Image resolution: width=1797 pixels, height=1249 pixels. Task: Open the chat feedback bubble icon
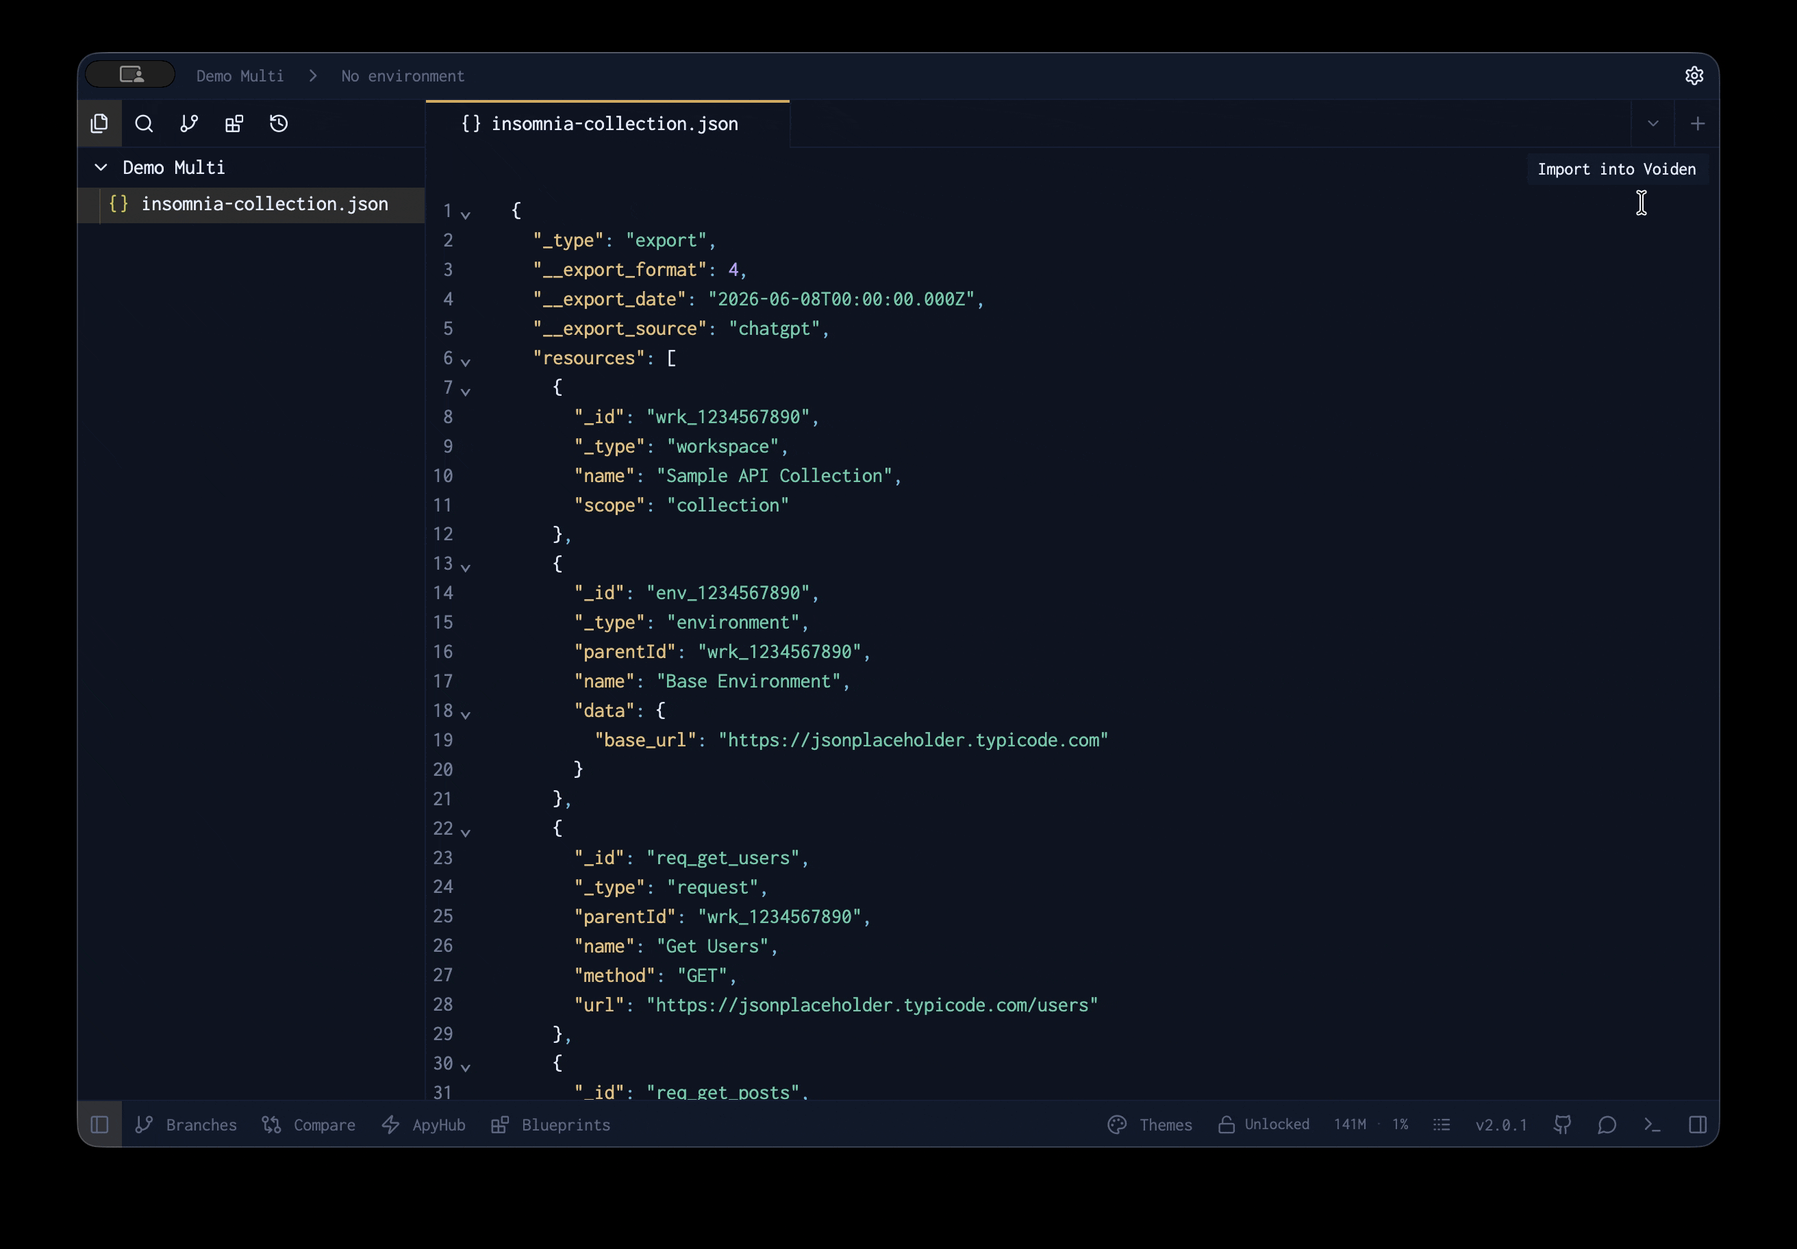1607,1124
